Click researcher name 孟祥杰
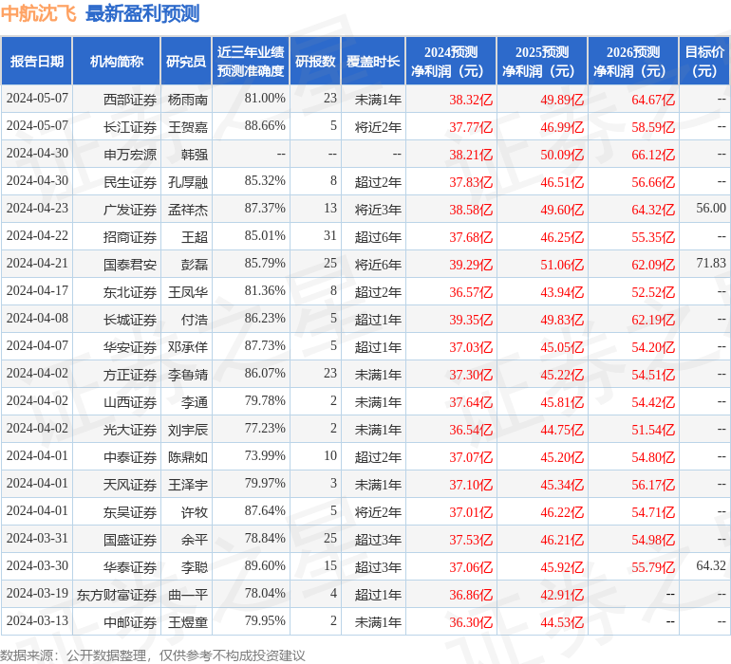This screenshot has height=664, width=731. tap(188, 210)
